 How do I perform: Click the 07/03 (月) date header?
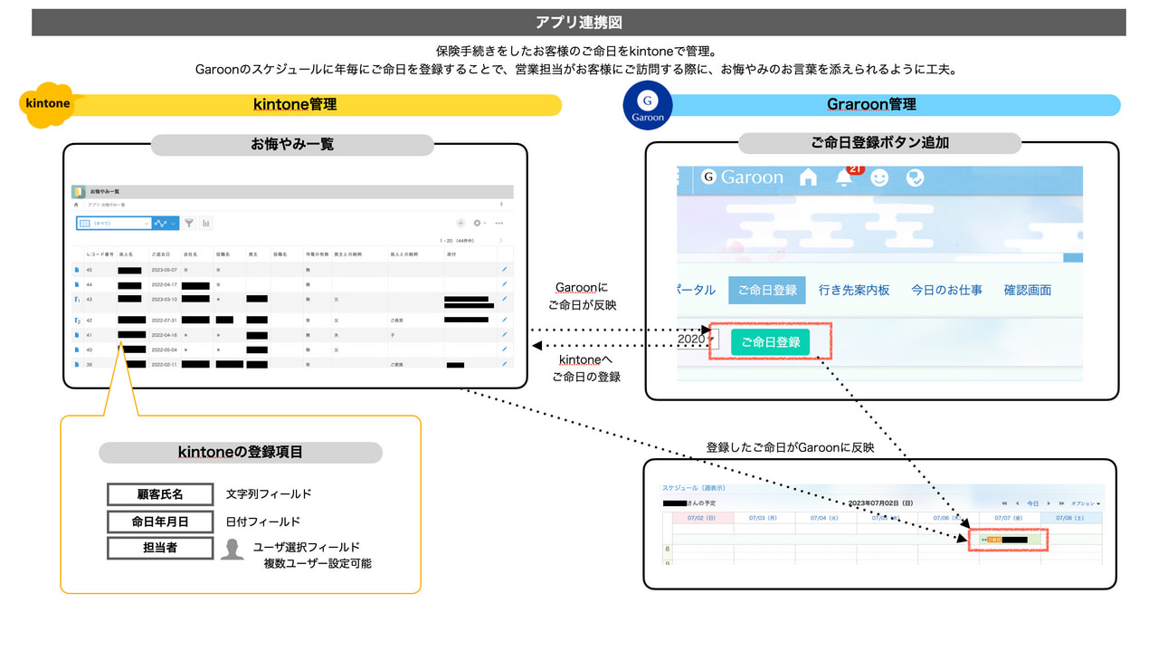click(x=764, y=518)
